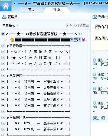Screen dimensions: 108x136
Task: Click the yellow member avatar icon
Action: [12, 40]
